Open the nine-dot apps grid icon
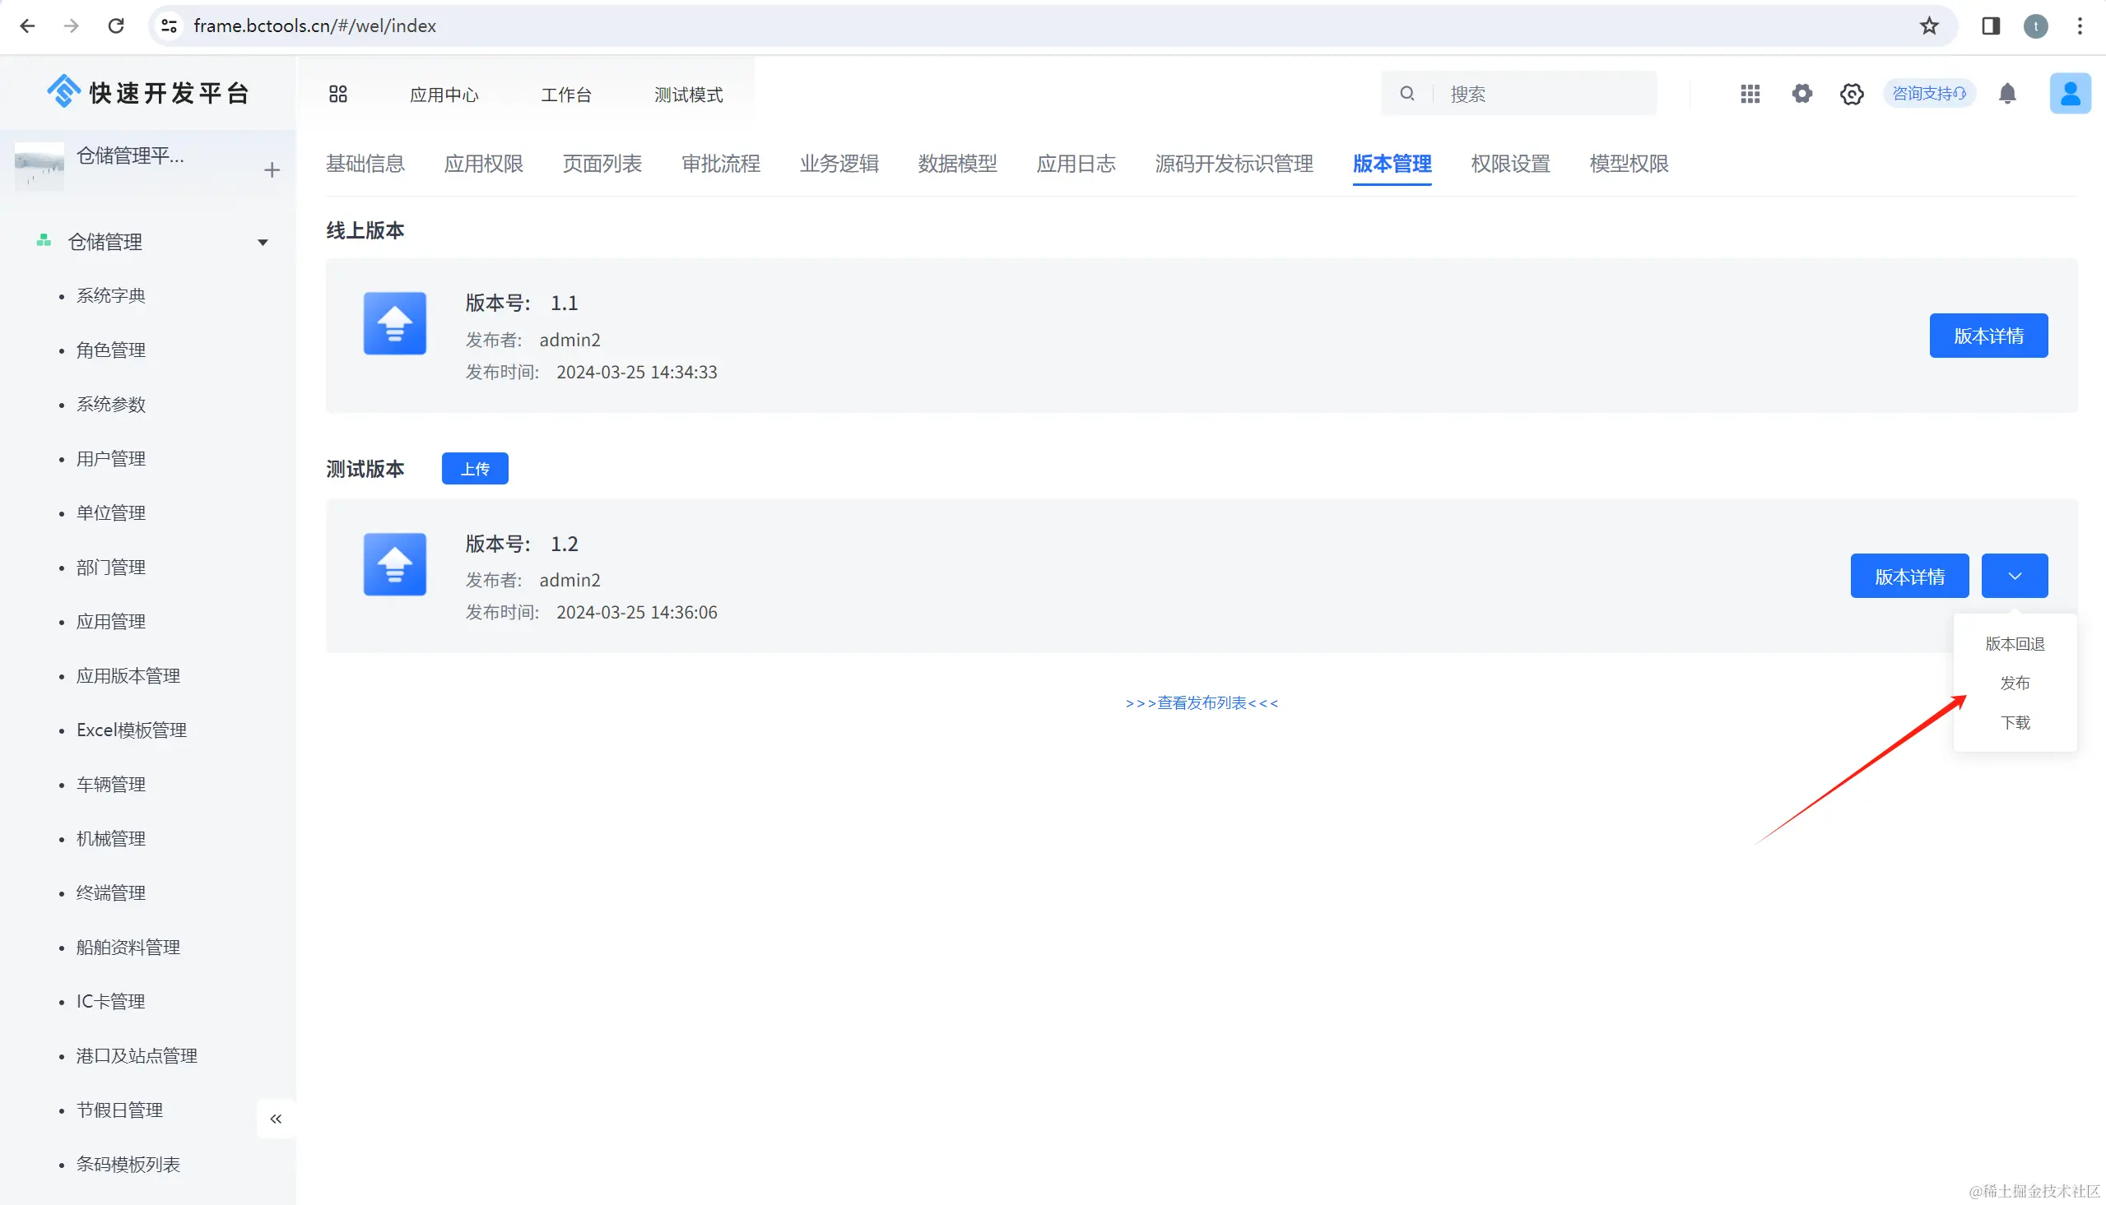Image resolution: width=2106 pixels, height=1205 pixels. [x=1750, y=94]
